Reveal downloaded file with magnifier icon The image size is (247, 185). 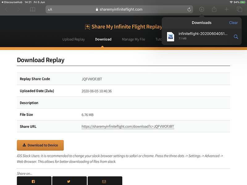[x=236, y=37]
